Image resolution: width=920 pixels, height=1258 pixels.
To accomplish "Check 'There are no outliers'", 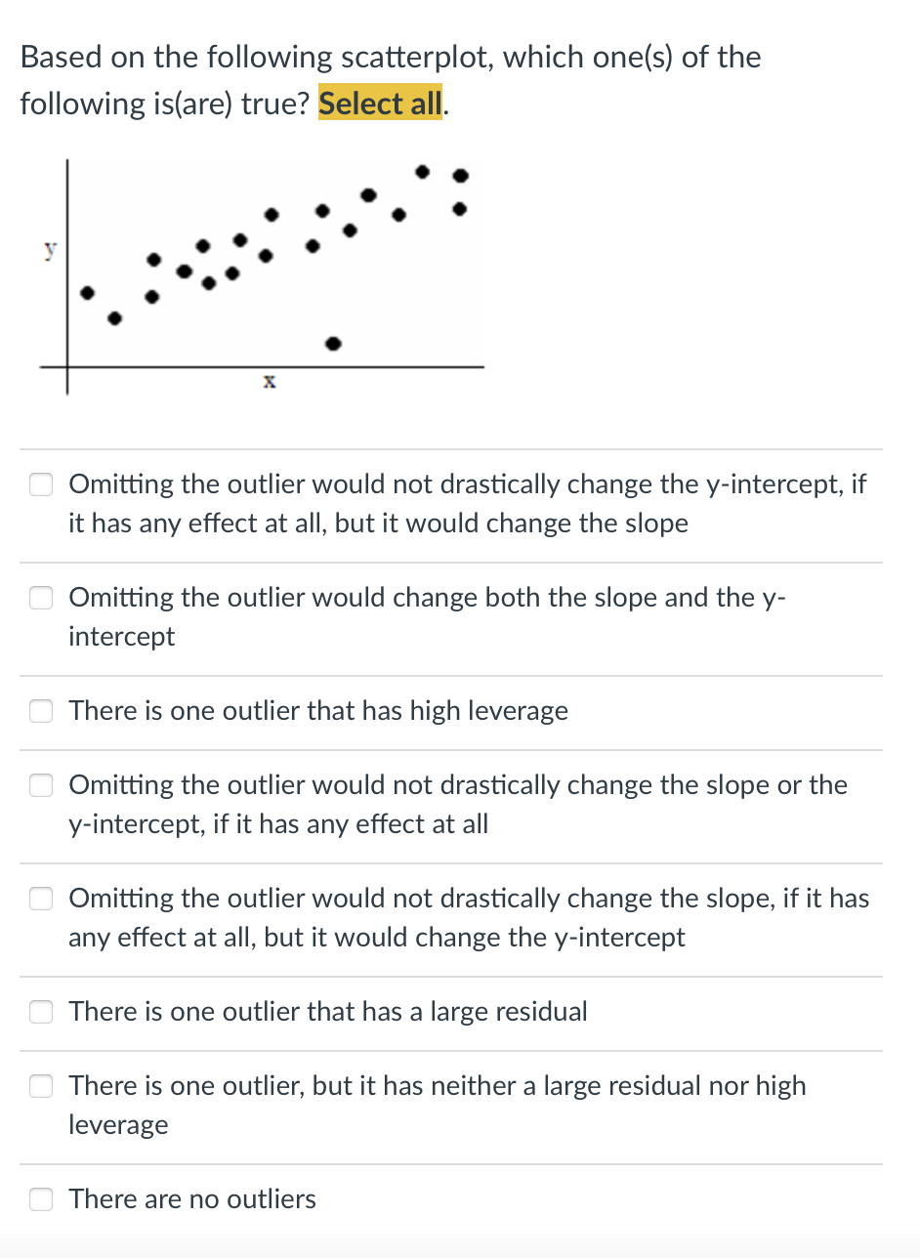I will (x=41, y=1199).
